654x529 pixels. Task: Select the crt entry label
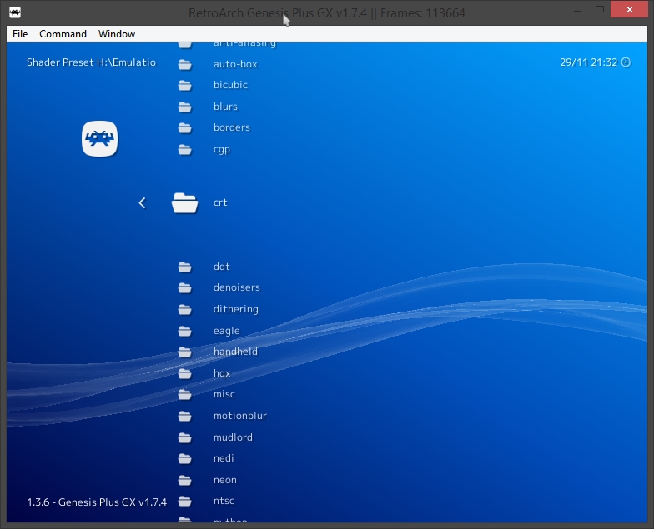[x=220, y=202]
